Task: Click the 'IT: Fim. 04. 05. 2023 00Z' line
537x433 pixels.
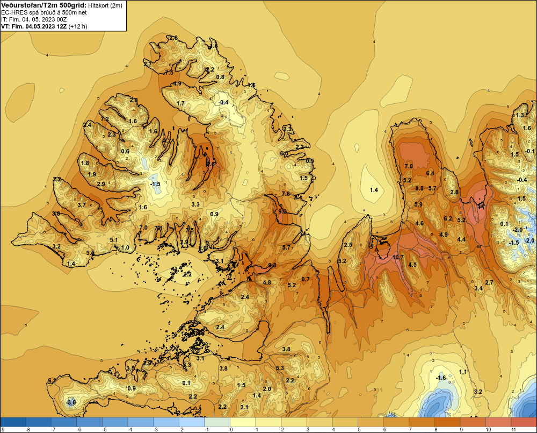Action: point(34,19)
